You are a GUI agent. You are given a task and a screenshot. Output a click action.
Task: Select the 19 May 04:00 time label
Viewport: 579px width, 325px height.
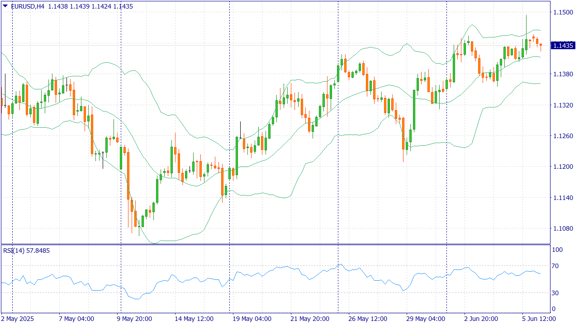pos(252,319)
